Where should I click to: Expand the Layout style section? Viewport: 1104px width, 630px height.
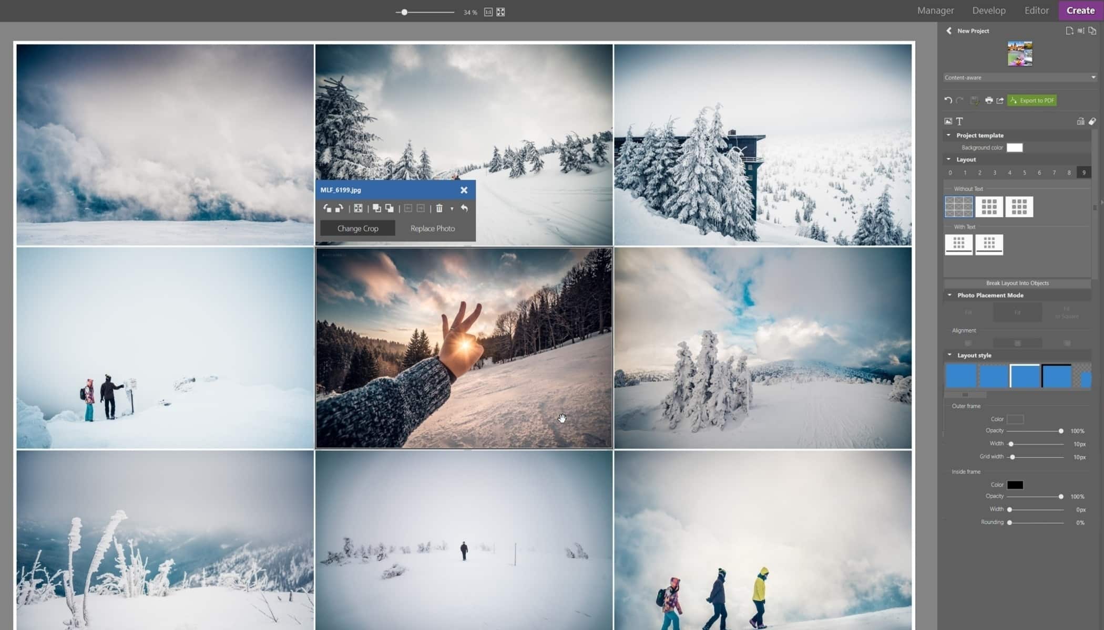[949, 354]
